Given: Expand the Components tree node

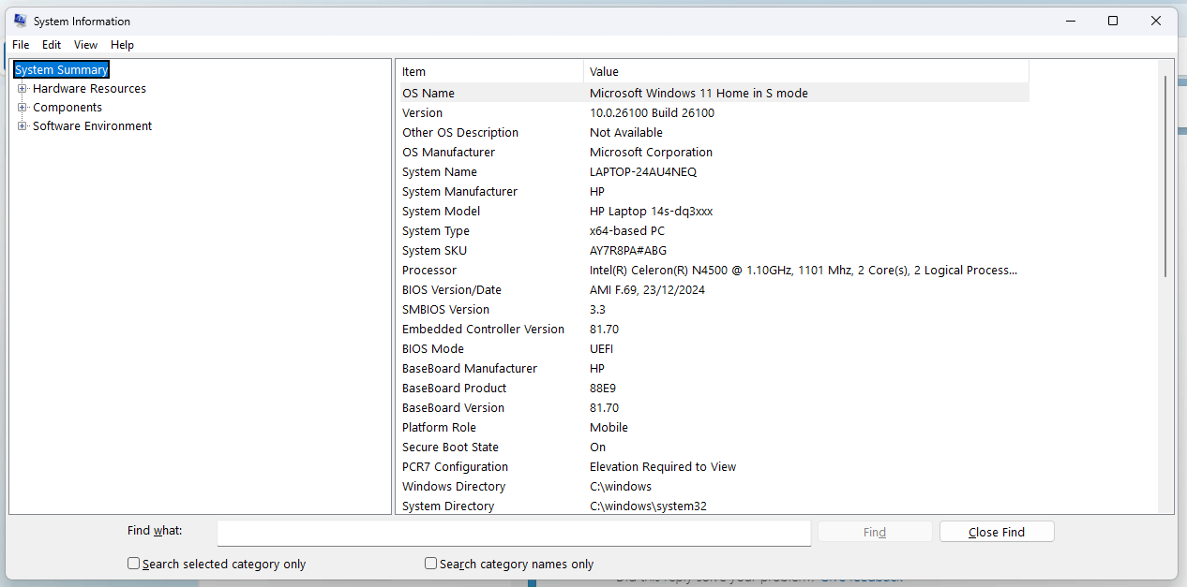Looking at the screenshot, I should point(22,107).
